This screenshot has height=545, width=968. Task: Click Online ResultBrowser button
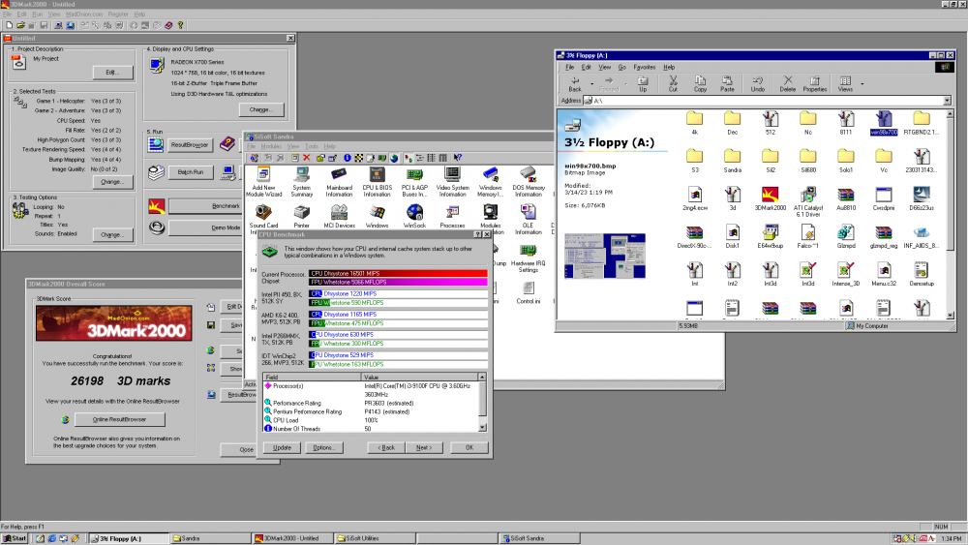119,420
